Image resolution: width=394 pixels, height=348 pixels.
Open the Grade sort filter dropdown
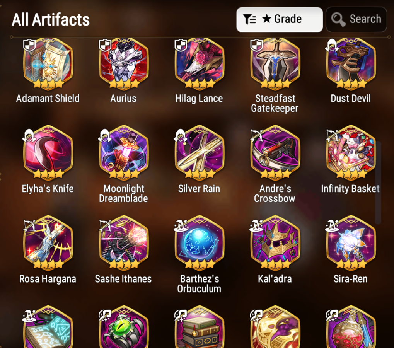pos(280,20)
